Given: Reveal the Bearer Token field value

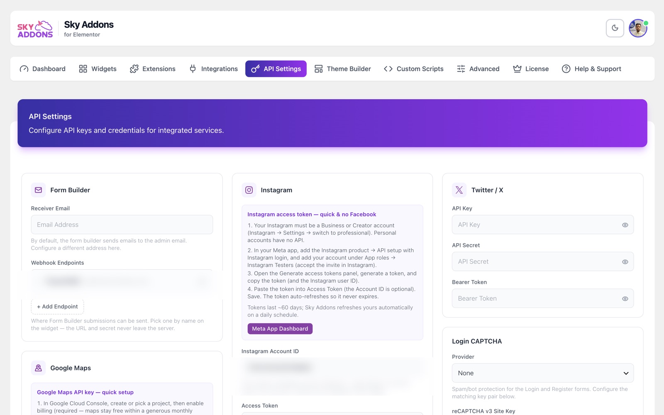Looking at the screenshot, I should point(625,299).
